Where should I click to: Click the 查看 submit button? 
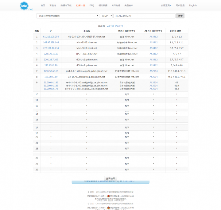(x=180, y=16)
